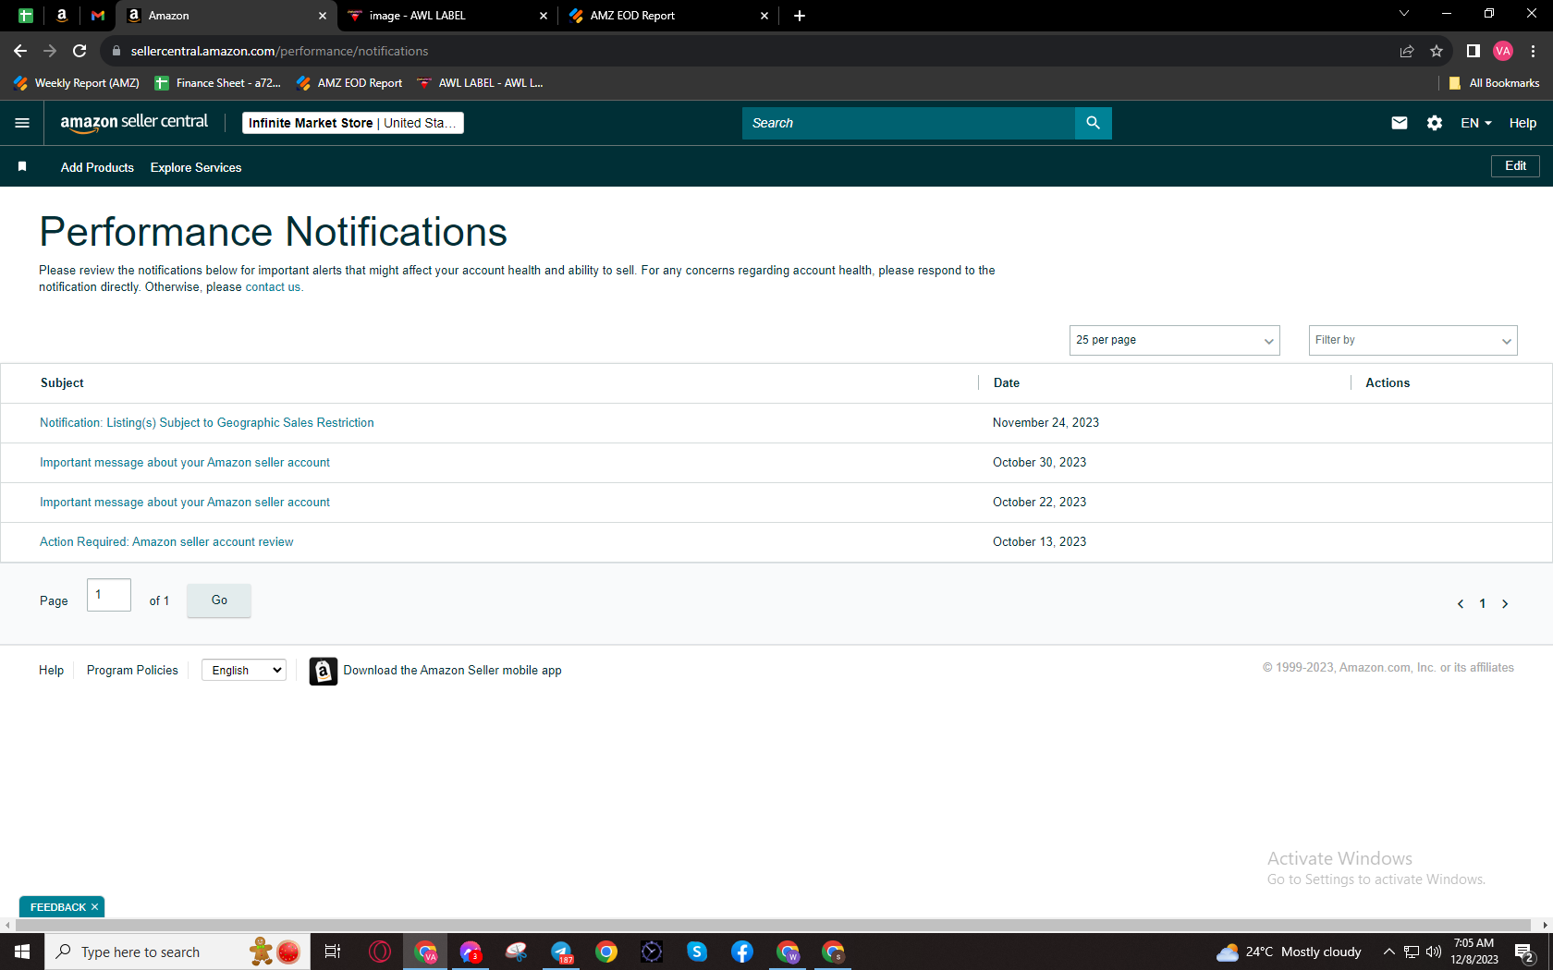This screenshot has width=1553, height=970.
Task: Open the Chrome three-dot menu
Action: (x=1533, y=51)
